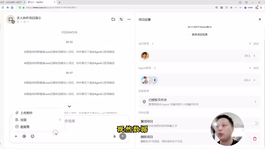This screenshot has width=265, height=149.
Task: Expand 技能 submenu arrow
Action: (60, 120)
